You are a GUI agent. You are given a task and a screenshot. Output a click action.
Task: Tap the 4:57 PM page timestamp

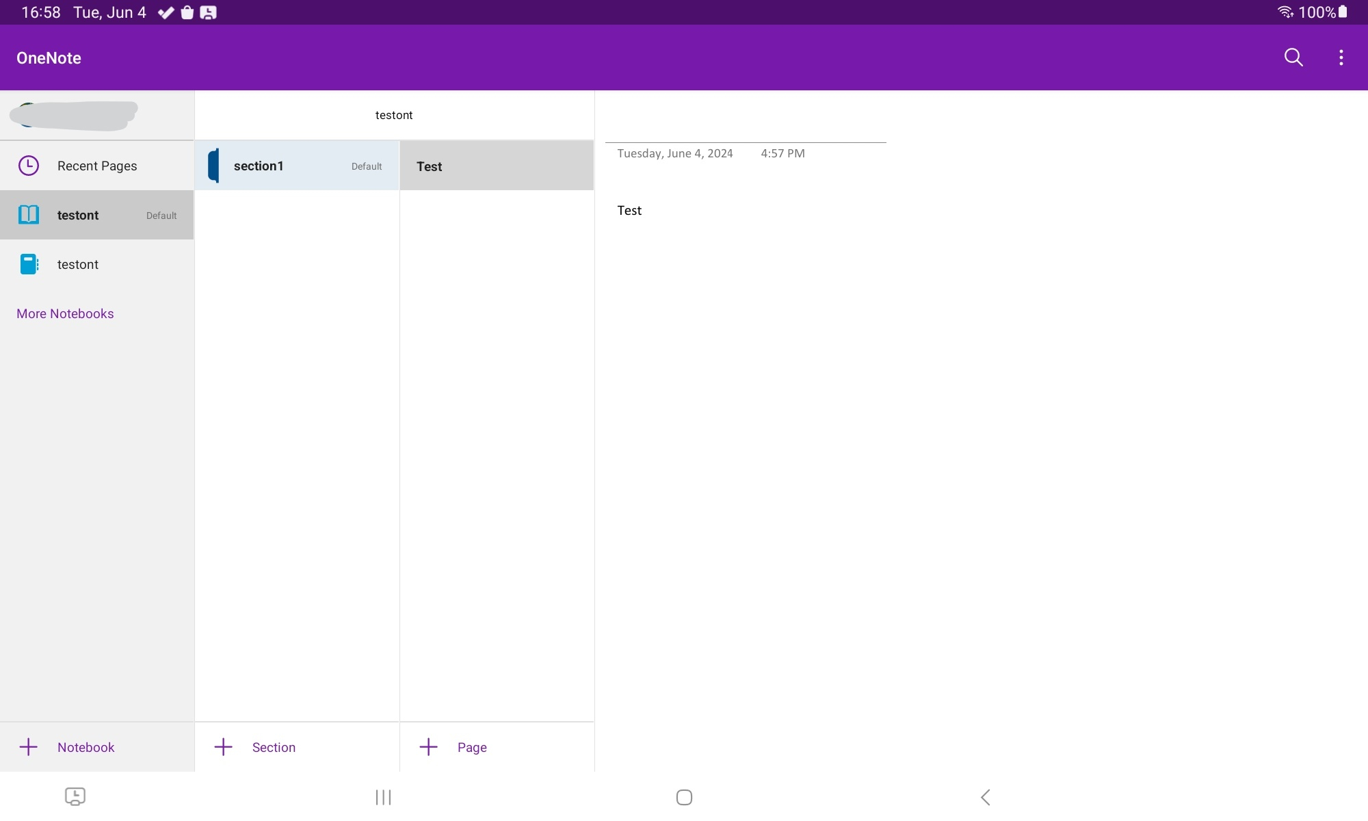[x=782, y=153]
